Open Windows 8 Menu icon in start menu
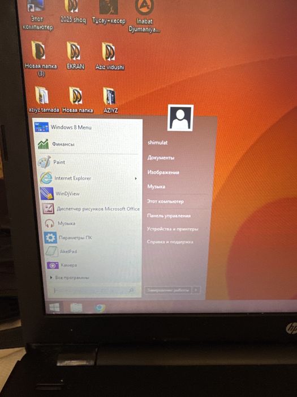297x397 pixels. [x=42, y=127]
